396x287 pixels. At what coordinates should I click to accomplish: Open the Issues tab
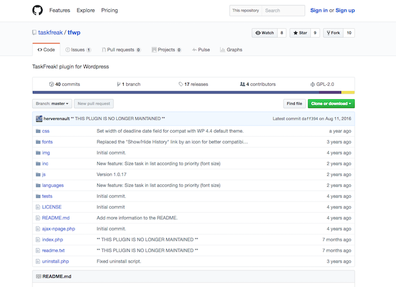click(78, 50)
